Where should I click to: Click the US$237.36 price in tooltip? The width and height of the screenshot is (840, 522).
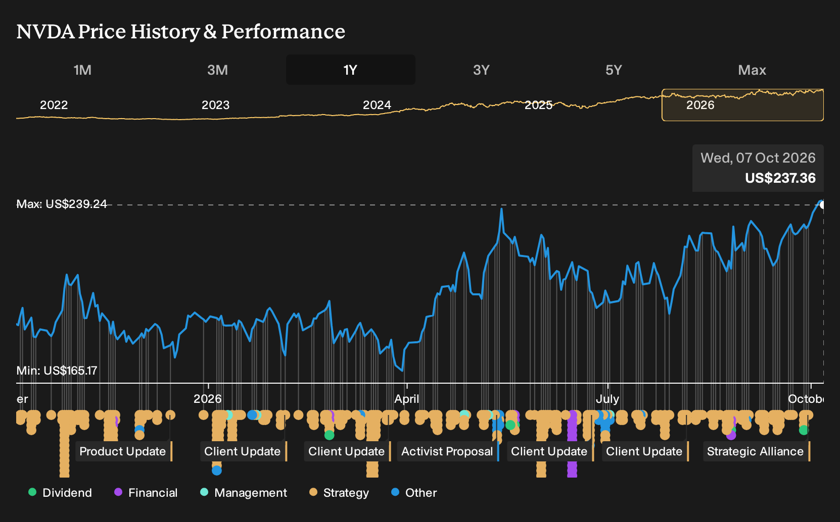click(x=780, y=178)
